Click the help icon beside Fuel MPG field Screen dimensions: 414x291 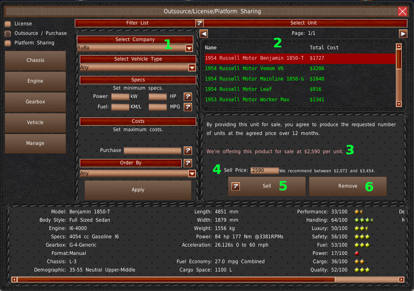[188, 107]
